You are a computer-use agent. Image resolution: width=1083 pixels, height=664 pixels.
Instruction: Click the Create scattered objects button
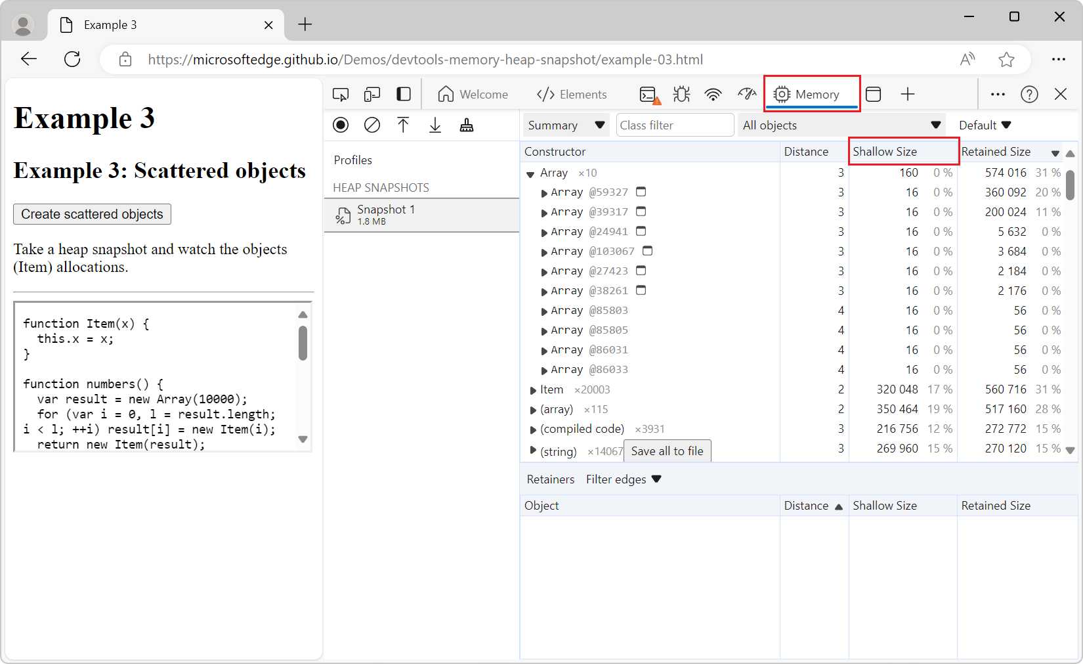tap(92, 214)
